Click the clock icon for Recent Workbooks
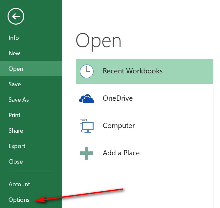This screenshot has height=208, width=220. coord(87,71)
